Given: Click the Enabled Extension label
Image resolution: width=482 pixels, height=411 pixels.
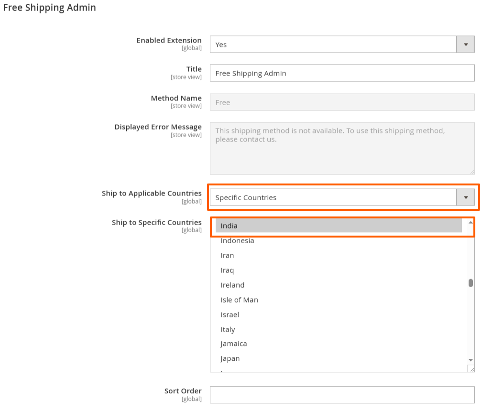Looking at the screenshot, I should click(x=169, y=40).
